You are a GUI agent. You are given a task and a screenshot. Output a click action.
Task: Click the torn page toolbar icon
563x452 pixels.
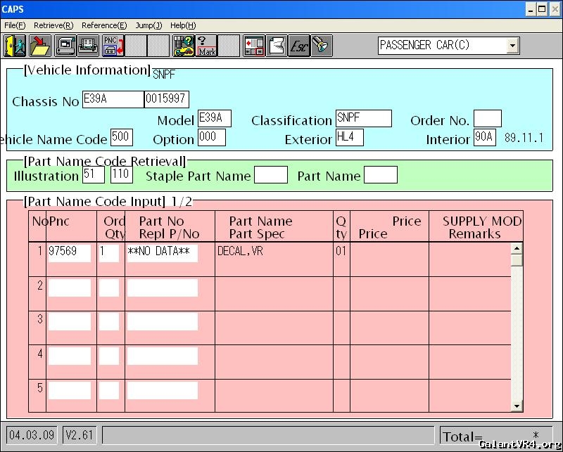pos(277,46)
